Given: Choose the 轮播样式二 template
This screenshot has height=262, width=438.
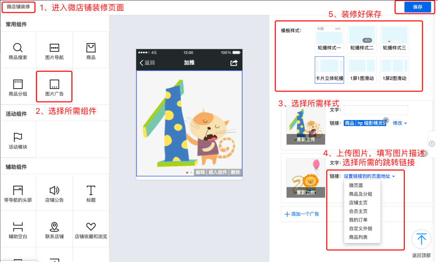Looking at the screenshot, I should click(362, 39).
